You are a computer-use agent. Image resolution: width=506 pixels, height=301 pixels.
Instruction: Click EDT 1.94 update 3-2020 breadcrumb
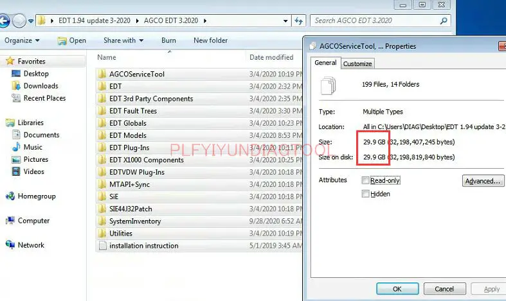(x=95, y=21)
